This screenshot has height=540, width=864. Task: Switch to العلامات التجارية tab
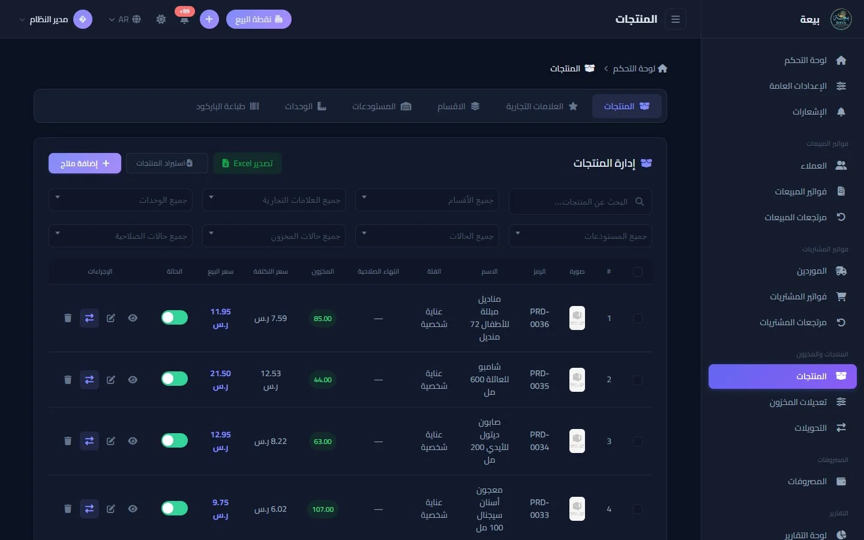pos(542,106)
